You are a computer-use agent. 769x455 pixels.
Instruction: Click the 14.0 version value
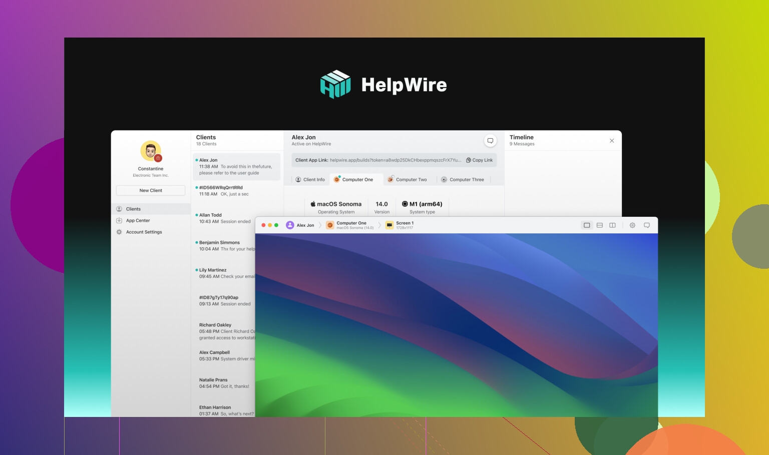381,204
